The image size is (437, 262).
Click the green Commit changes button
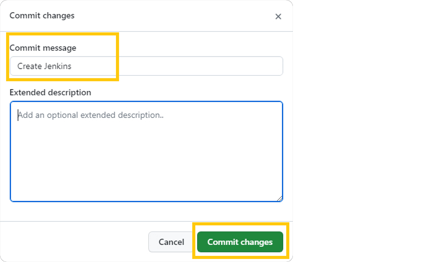(x=240, y=242)
